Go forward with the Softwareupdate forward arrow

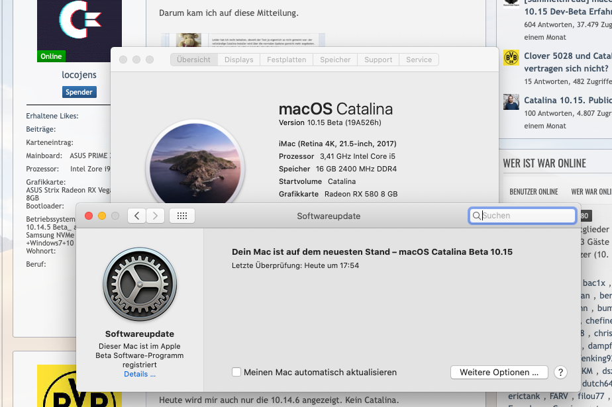coord(156,216)
